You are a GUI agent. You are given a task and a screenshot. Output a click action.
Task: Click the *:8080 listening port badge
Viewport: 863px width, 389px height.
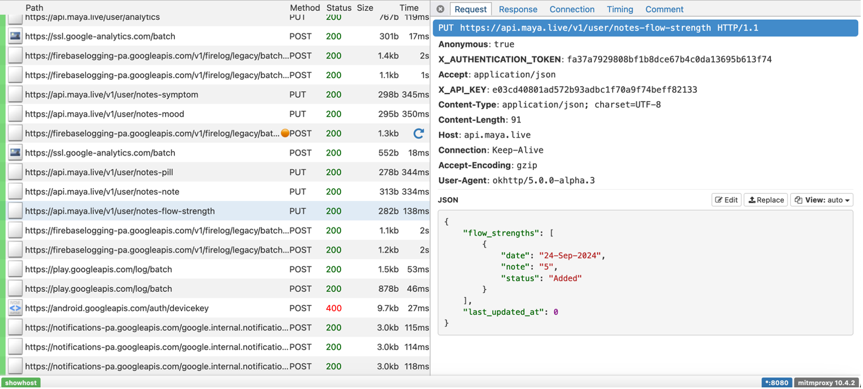pos(776,383)
